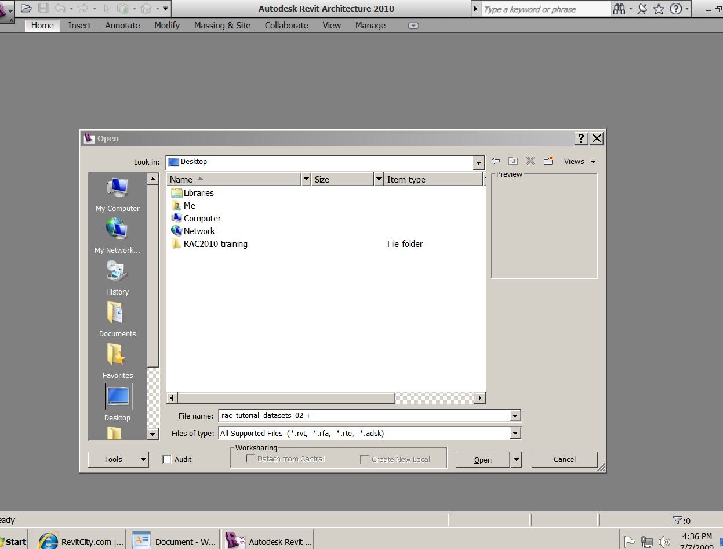Open the Revit application menu button
Viewport: 723px width, 549px height.
coord(5,12)
